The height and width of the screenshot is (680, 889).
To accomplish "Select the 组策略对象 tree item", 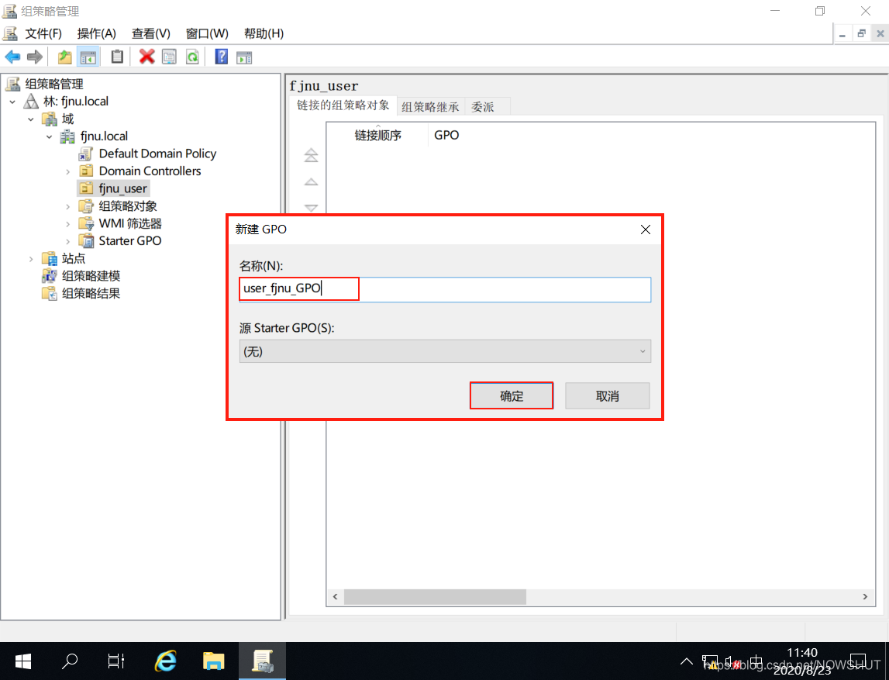I will coord(127,206).
